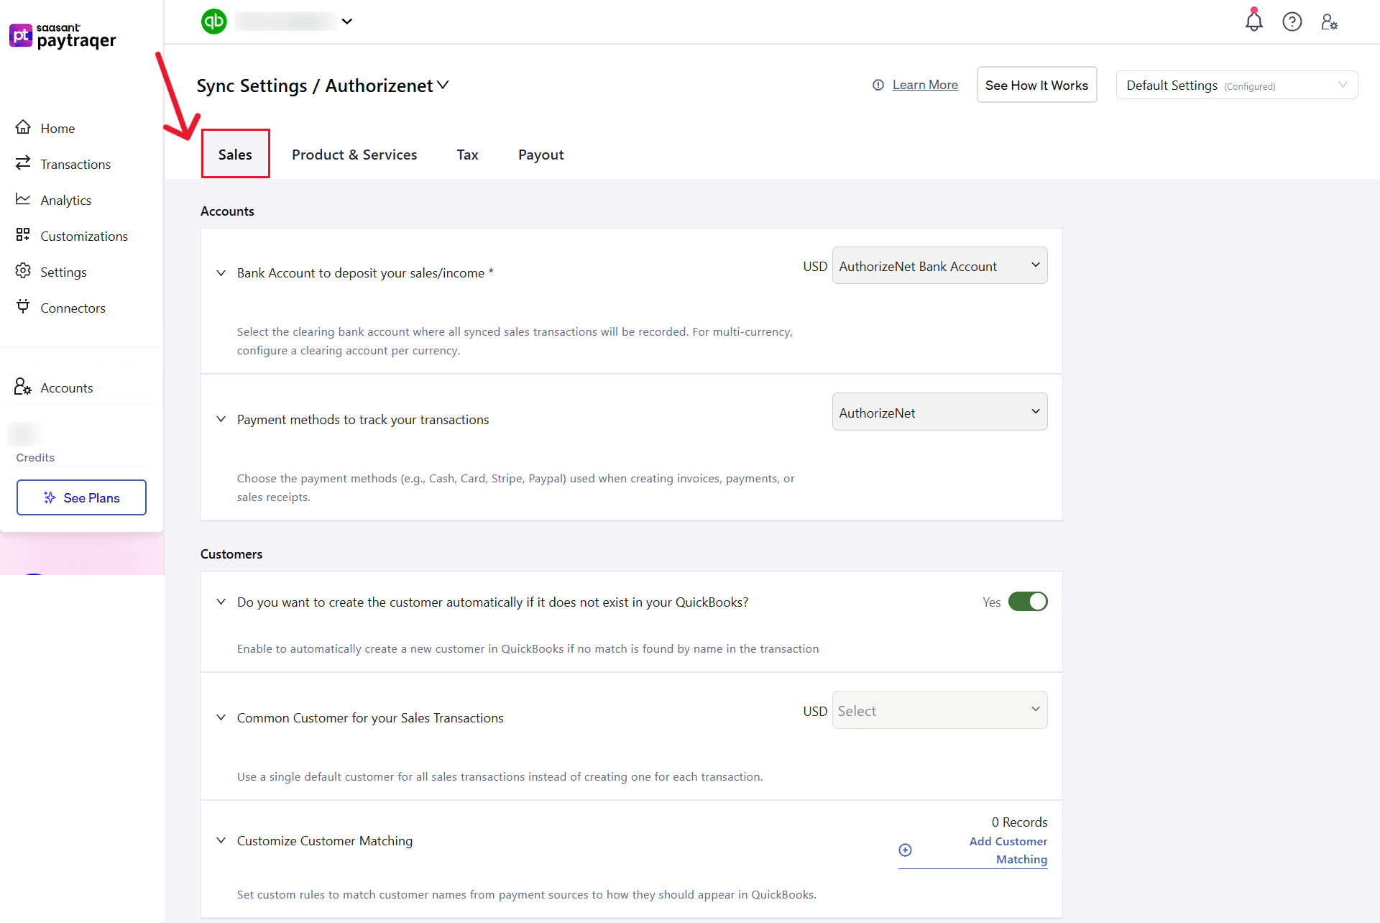This screenshot has width=1380, height=923.
Task: Click the Home icon in sidebar
Action: pyautogui.click(x=24, y=127)
